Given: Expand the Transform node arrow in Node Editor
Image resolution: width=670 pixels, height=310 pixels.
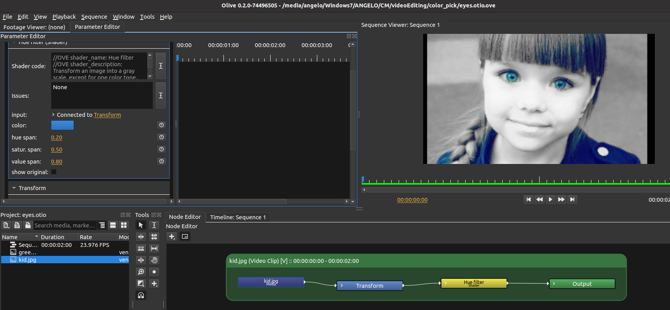Looking at the screenshot, I should pos(342,285).
